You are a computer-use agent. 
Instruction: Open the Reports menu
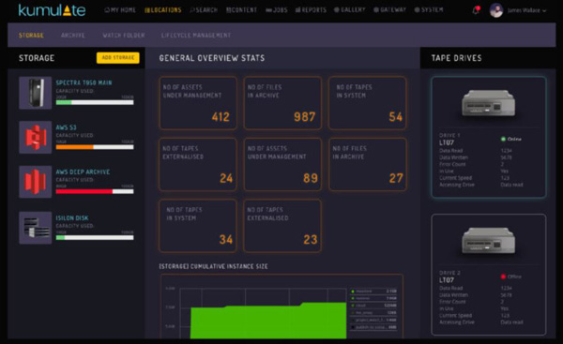[x=311, y=10]
